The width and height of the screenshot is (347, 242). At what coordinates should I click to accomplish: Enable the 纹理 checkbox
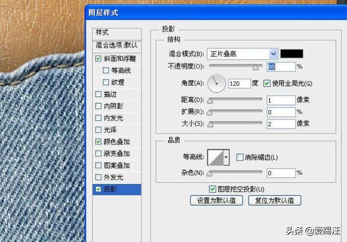106,82
